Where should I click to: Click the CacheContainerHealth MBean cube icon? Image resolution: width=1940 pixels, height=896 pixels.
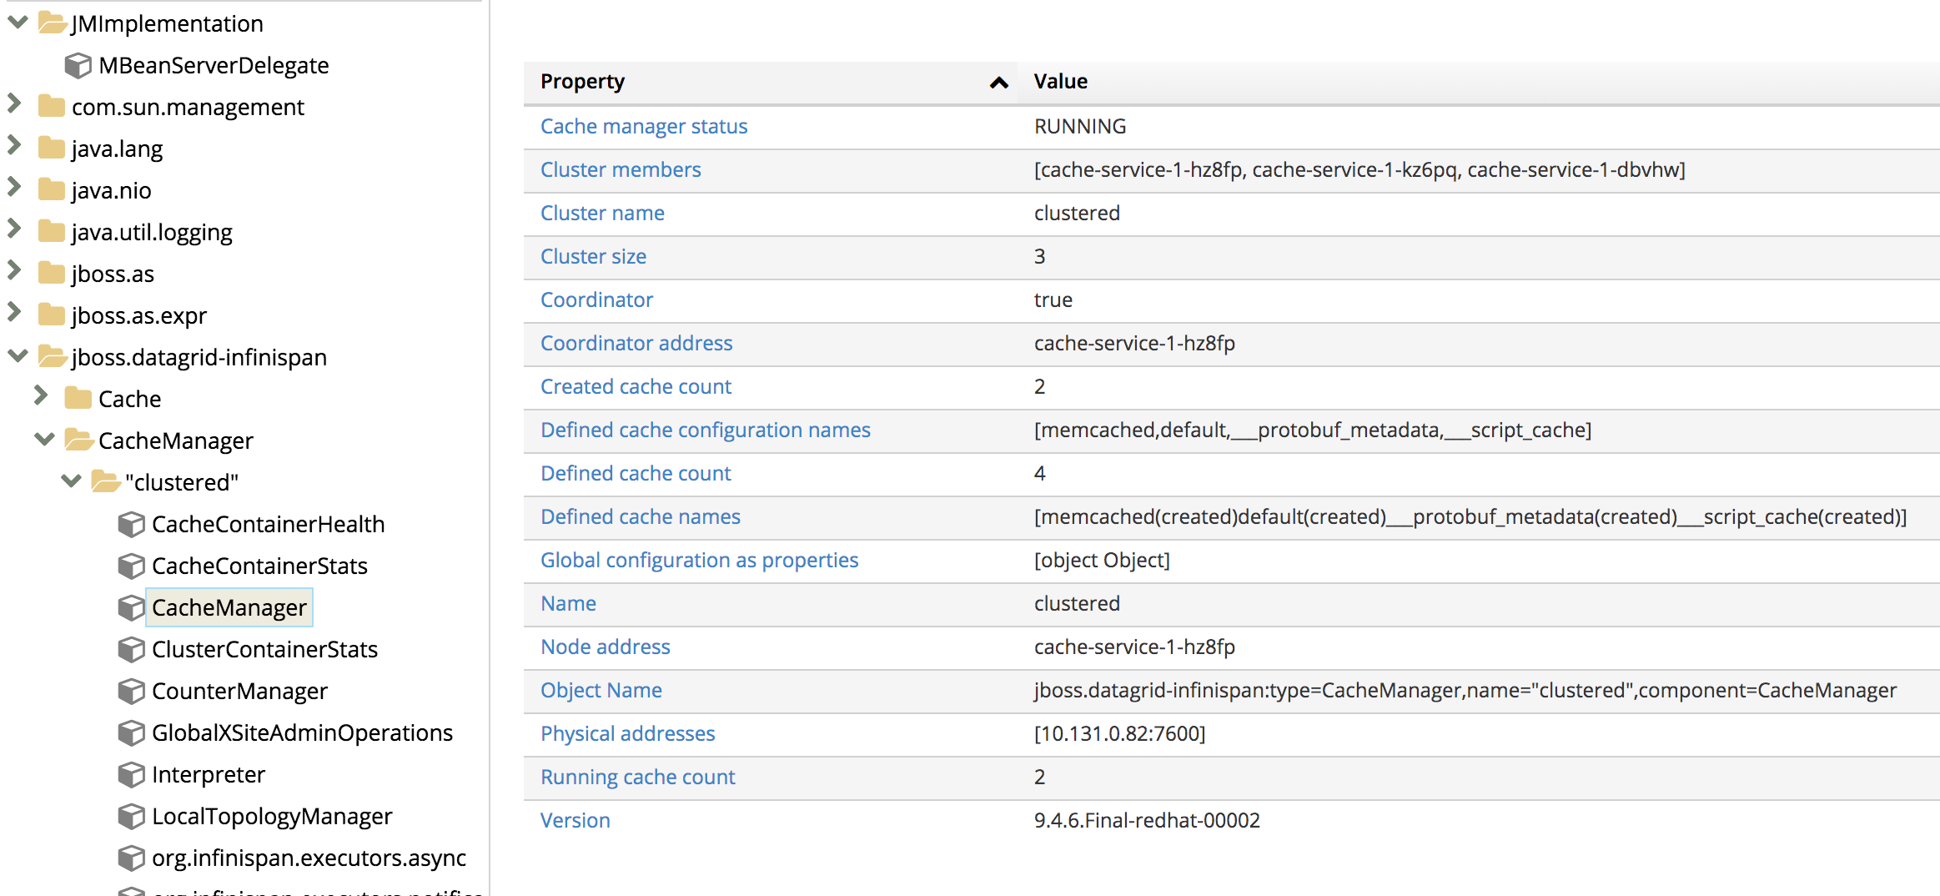pyautogui.click(x=131, y=524)
